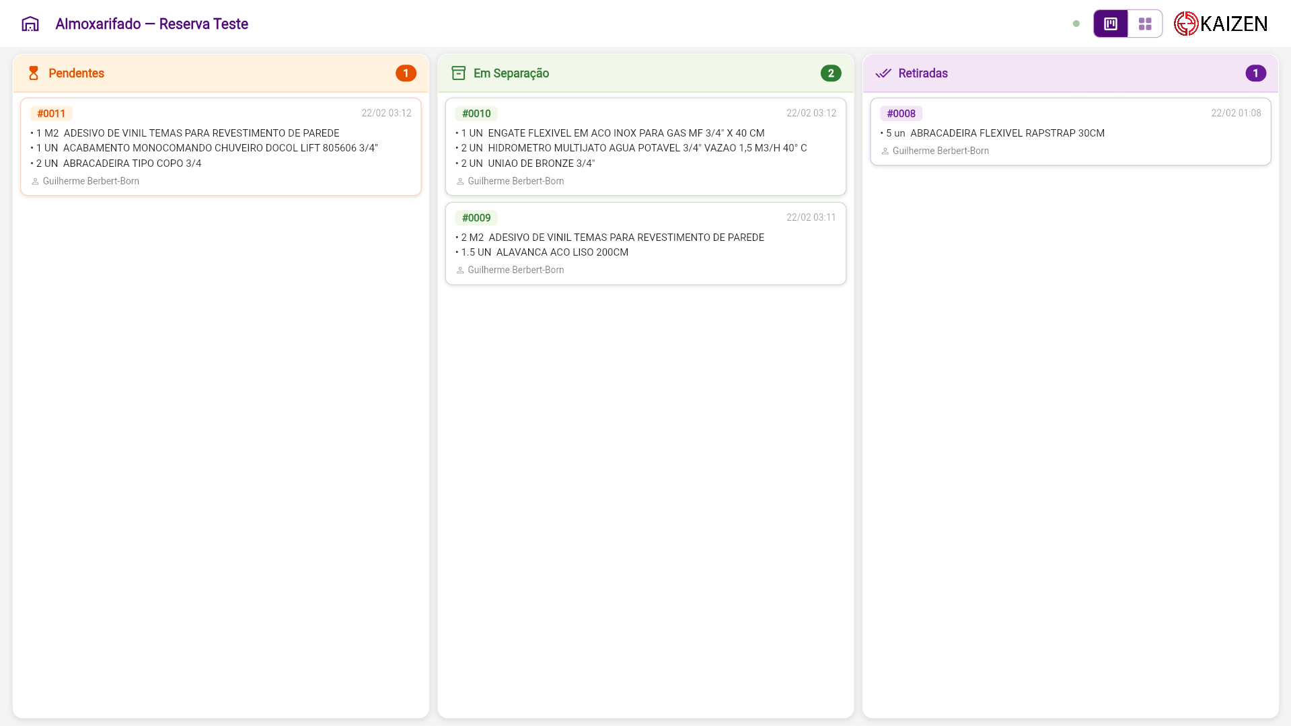Click the green connection status dot
This screenshot has width=1291, height=726.
(1076, 24)
